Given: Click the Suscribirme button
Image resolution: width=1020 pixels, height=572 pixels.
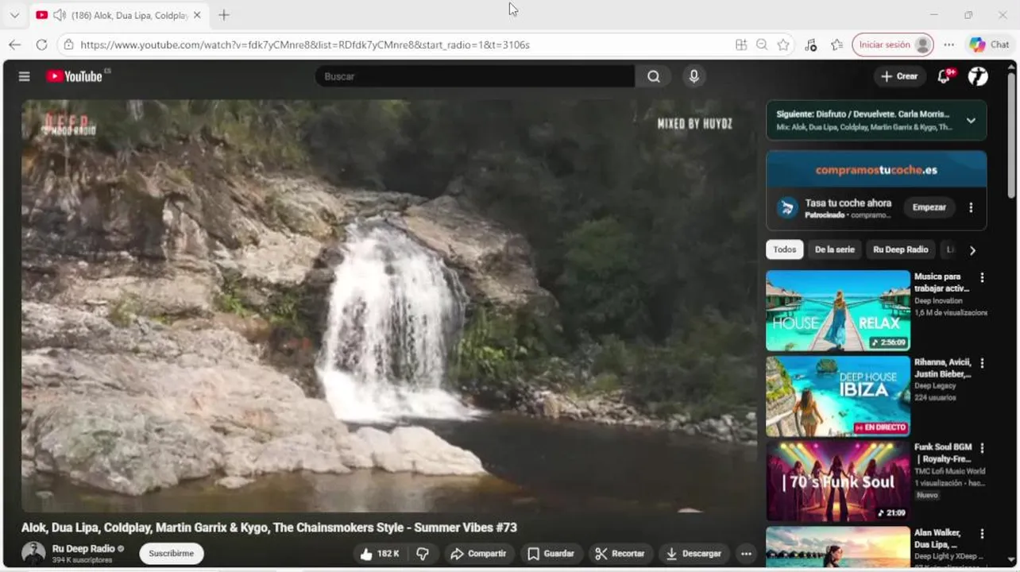Looking at the screenshot, I should pyautogui.click(x=172, y=554).
